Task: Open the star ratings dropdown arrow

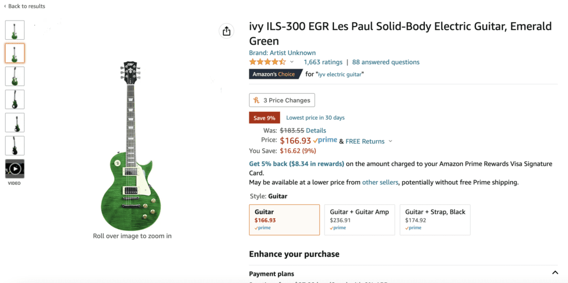Action: tap(292, 62)
